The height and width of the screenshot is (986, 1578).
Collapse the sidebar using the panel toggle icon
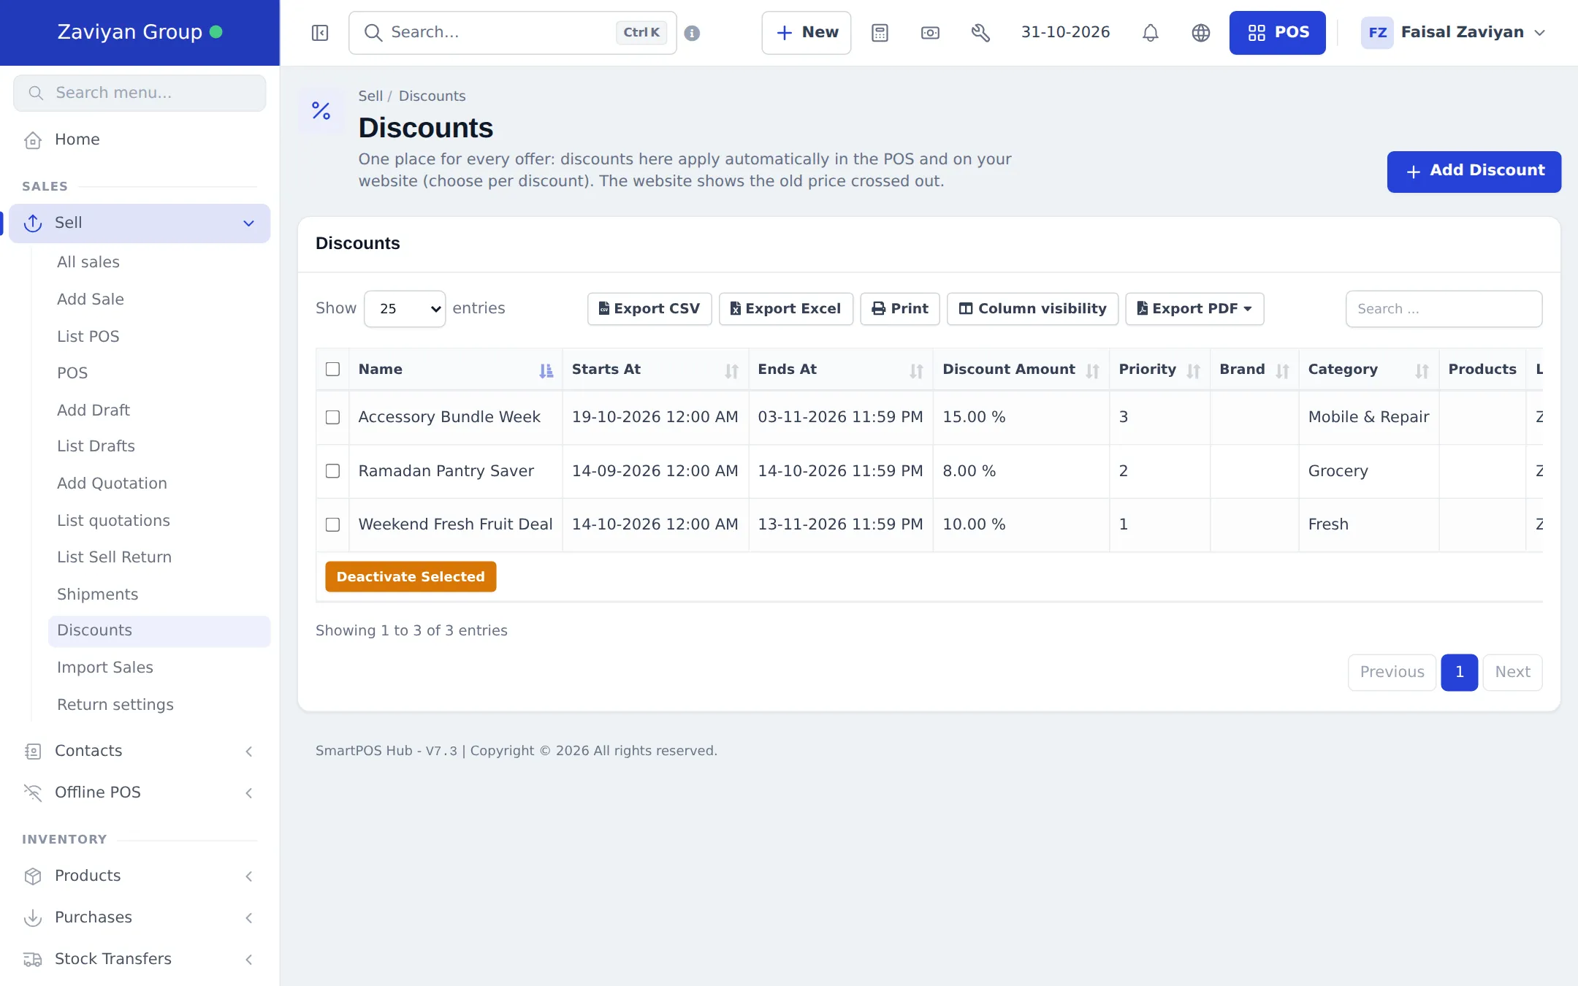320,33
